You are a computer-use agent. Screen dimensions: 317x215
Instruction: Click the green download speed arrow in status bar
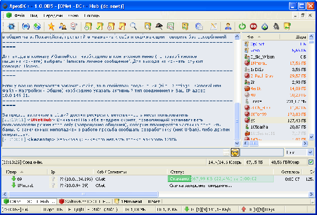[x=187, y=209]
